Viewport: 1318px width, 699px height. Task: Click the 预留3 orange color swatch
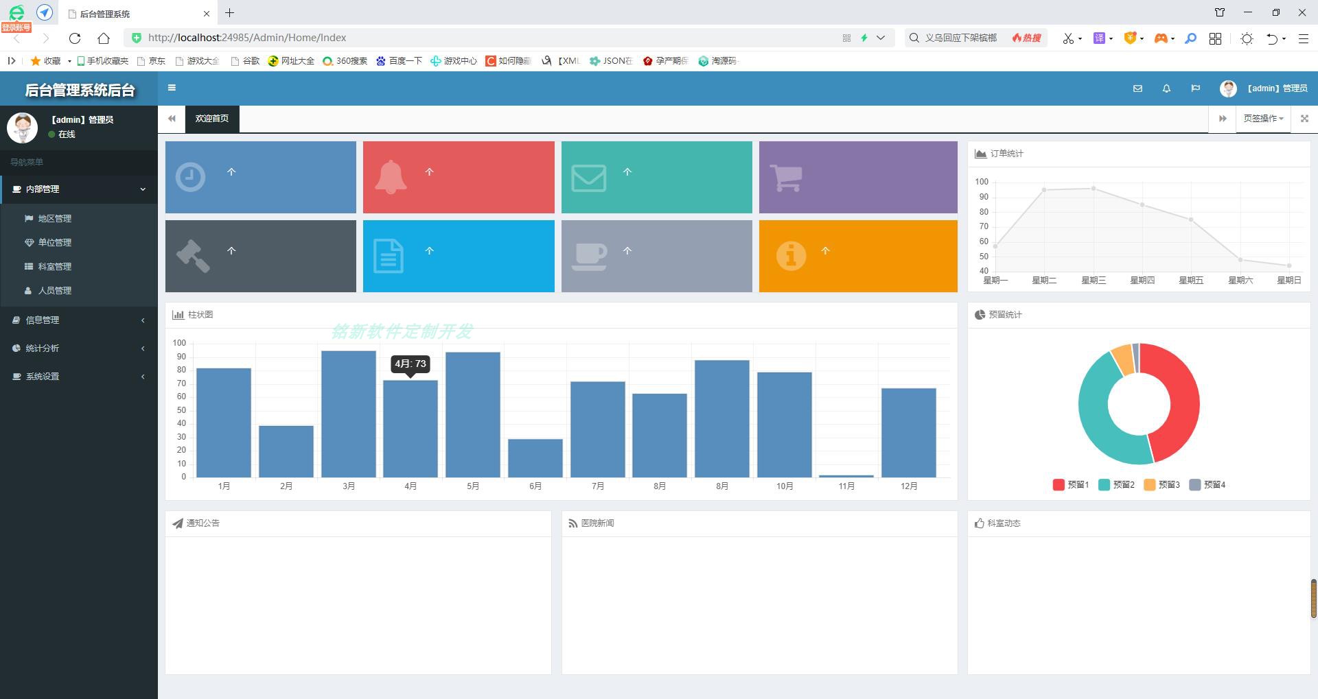click(x=1150, y=485)
